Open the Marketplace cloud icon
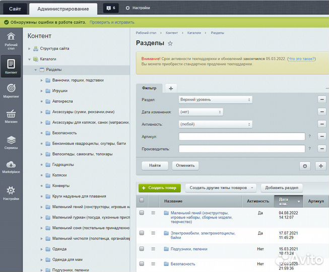329x272 pixels. (11, 167)
